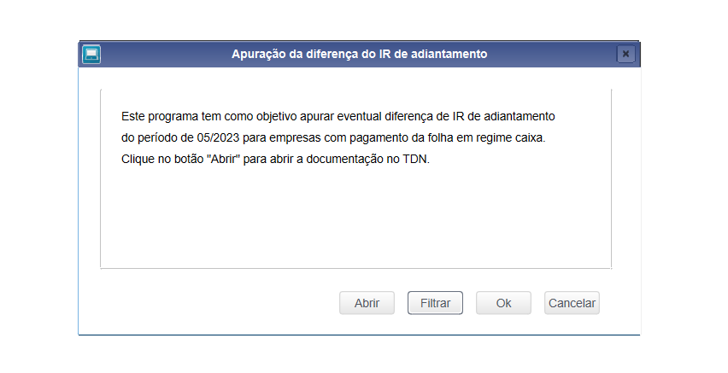Viewport: 728px width, 373px height.
Task: Open TDN documentation with Abrir button
Action: point(367,303)
